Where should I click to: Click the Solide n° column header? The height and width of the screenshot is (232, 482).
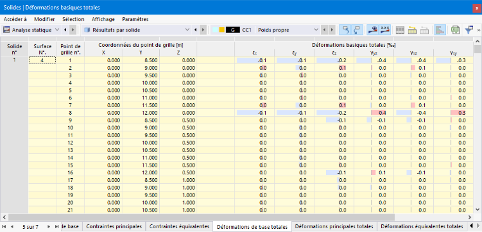coord(14,49)
